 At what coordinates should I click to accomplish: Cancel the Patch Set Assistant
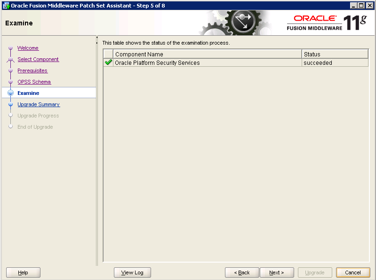(x=353, y=272)
